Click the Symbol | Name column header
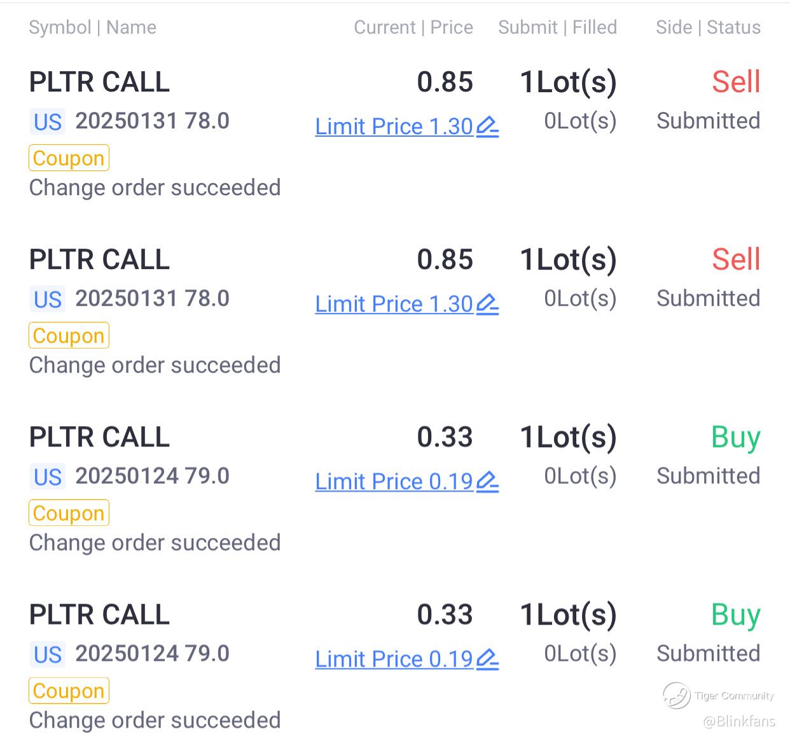Viewport: 790px width, 739px height. [x=93, y=27]
